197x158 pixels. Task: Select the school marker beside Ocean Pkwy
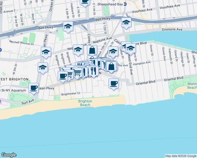pyautogui.click(x=46, y=52)
